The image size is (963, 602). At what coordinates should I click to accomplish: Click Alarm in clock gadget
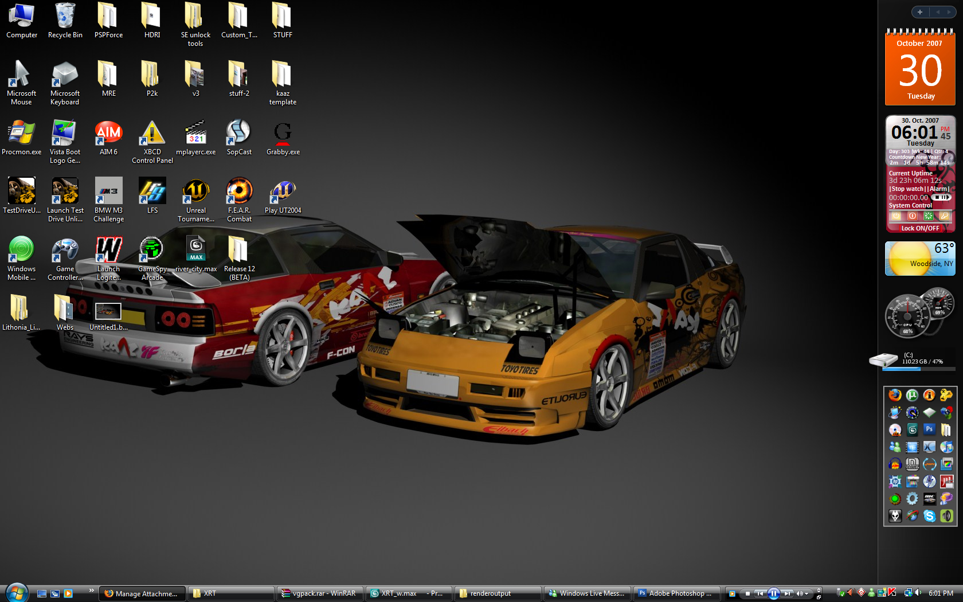(938, 189)
